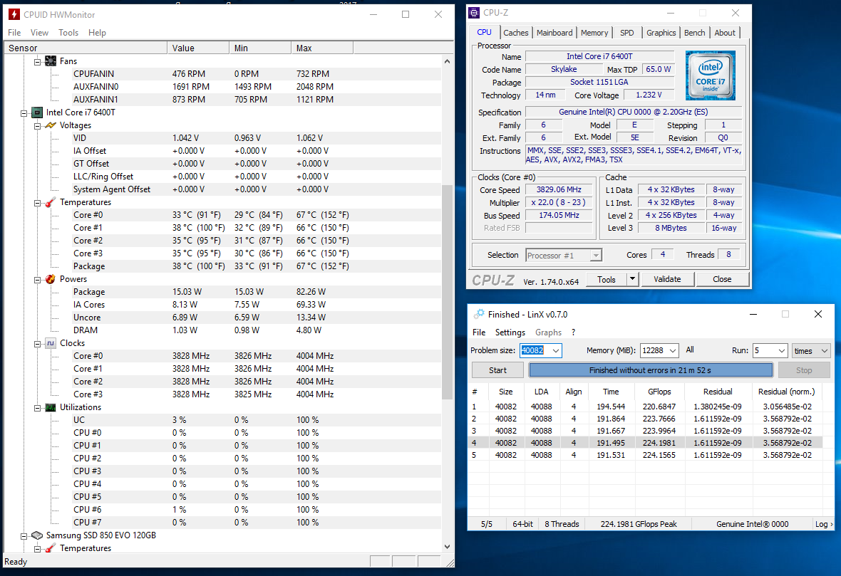Click the Voltages lightning bolt icon

(x=51, y=125)
